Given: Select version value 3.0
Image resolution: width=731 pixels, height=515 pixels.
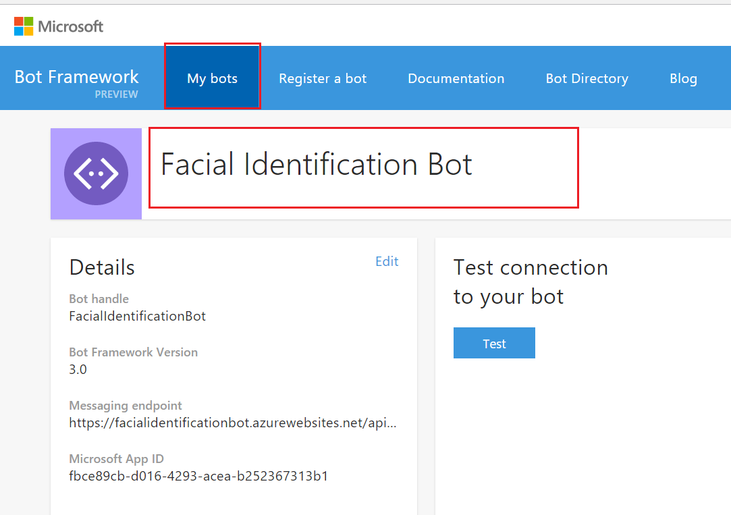Looking at the screenshot, I should (x=78, y=370).
